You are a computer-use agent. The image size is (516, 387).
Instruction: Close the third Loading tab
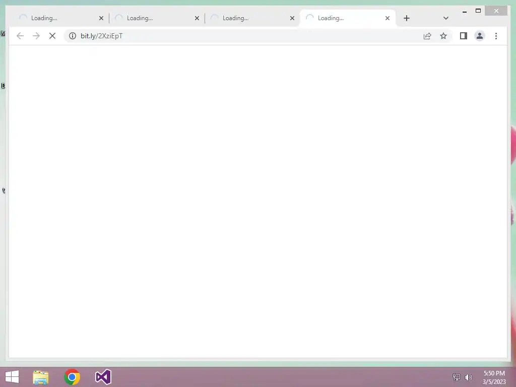click(292, 18)
